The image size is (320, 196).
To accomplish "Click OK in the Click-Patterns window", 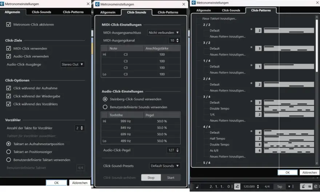I will coord(288,172).
